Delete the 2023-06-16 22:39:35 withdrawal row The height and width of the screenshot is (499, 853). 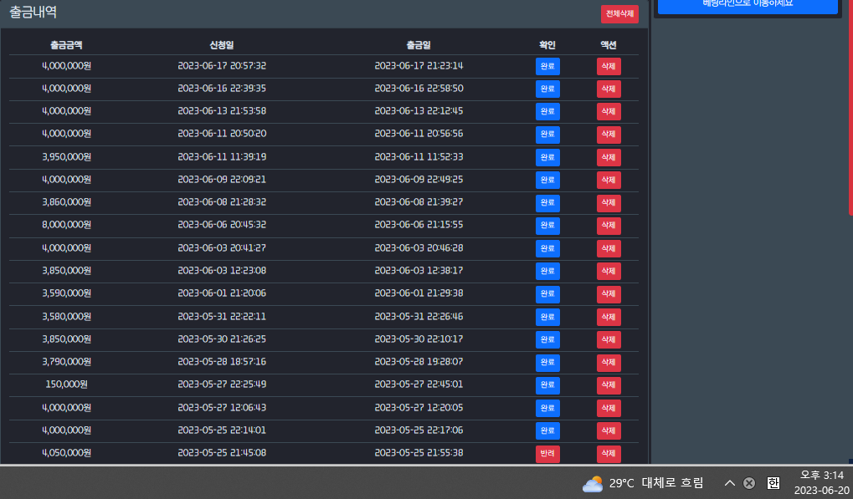609,89
